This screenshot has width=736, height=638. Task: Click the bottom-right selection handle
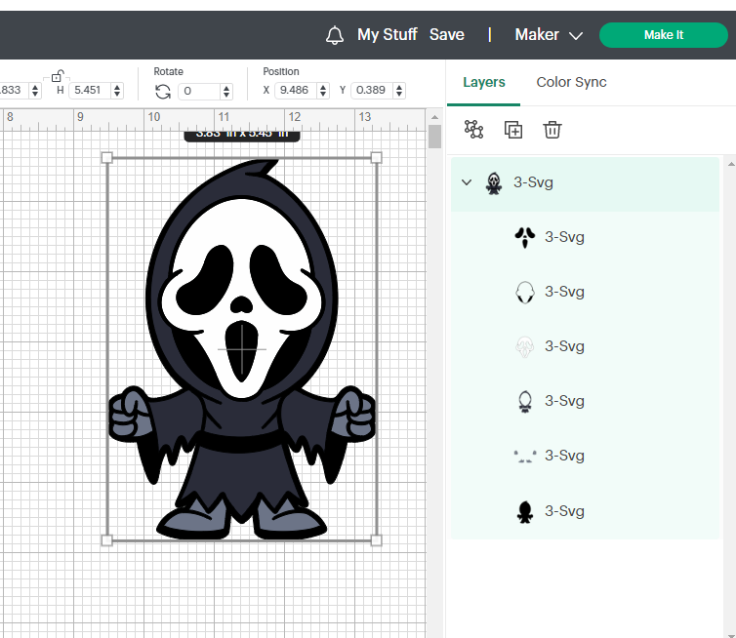coord(376,540)
